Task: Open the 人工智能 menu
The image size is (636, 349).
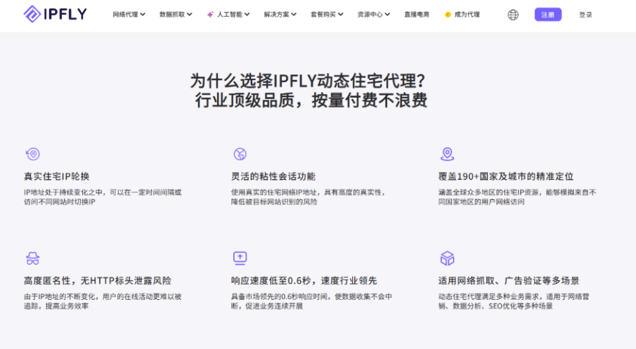Action: pyautogui.click(x=228, y=15)
